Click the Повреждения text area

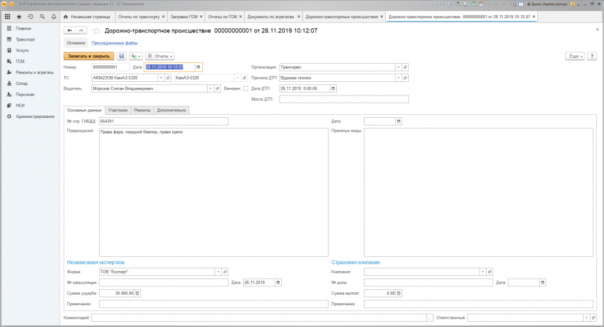tap(214, 192)
